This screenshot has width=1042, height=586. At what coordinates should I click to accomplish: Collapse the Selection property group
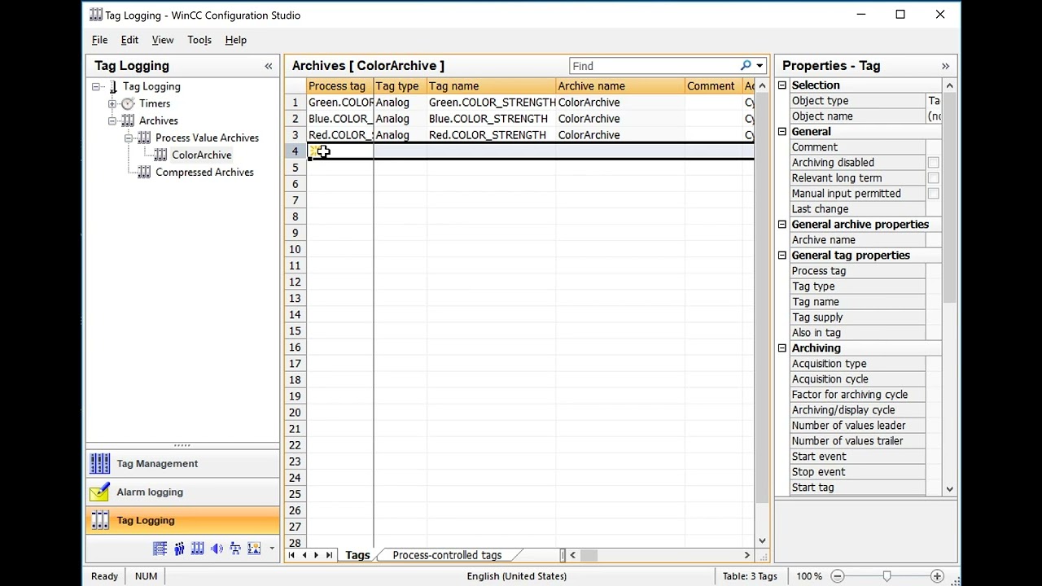782,85
